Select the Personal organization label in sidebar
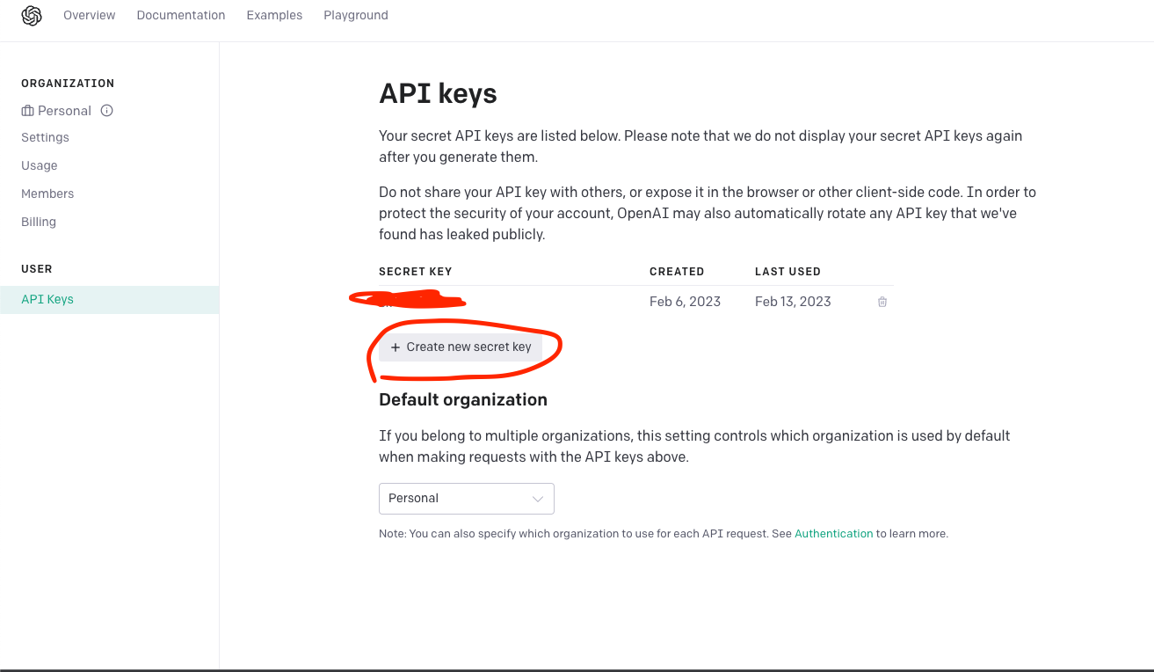The height and width of the screenshot is (672, 1154). (x=64, y=111)
